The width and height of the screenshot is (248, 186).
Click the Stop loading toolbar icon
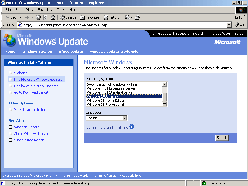coord(38,17)
